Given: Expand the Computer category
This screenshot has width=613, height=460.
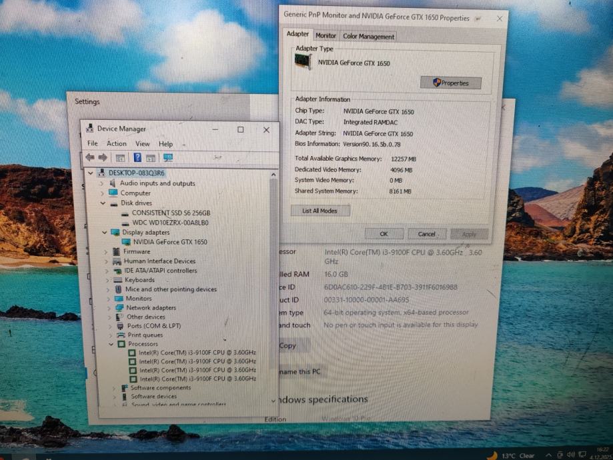Looking at the screenshot, I should (102, 193).
